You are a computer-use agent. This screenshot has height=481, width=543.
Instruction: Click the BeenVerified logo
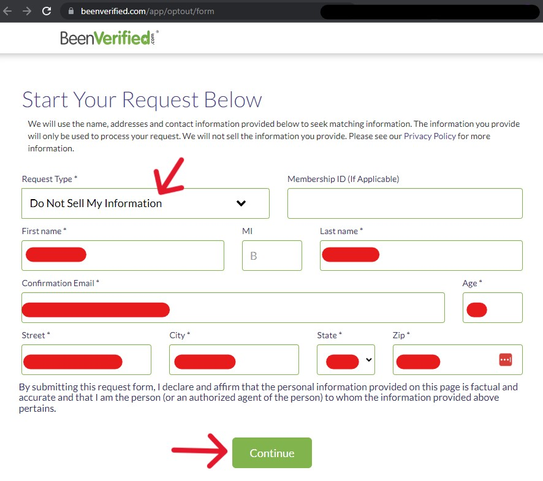click(110, 38)
